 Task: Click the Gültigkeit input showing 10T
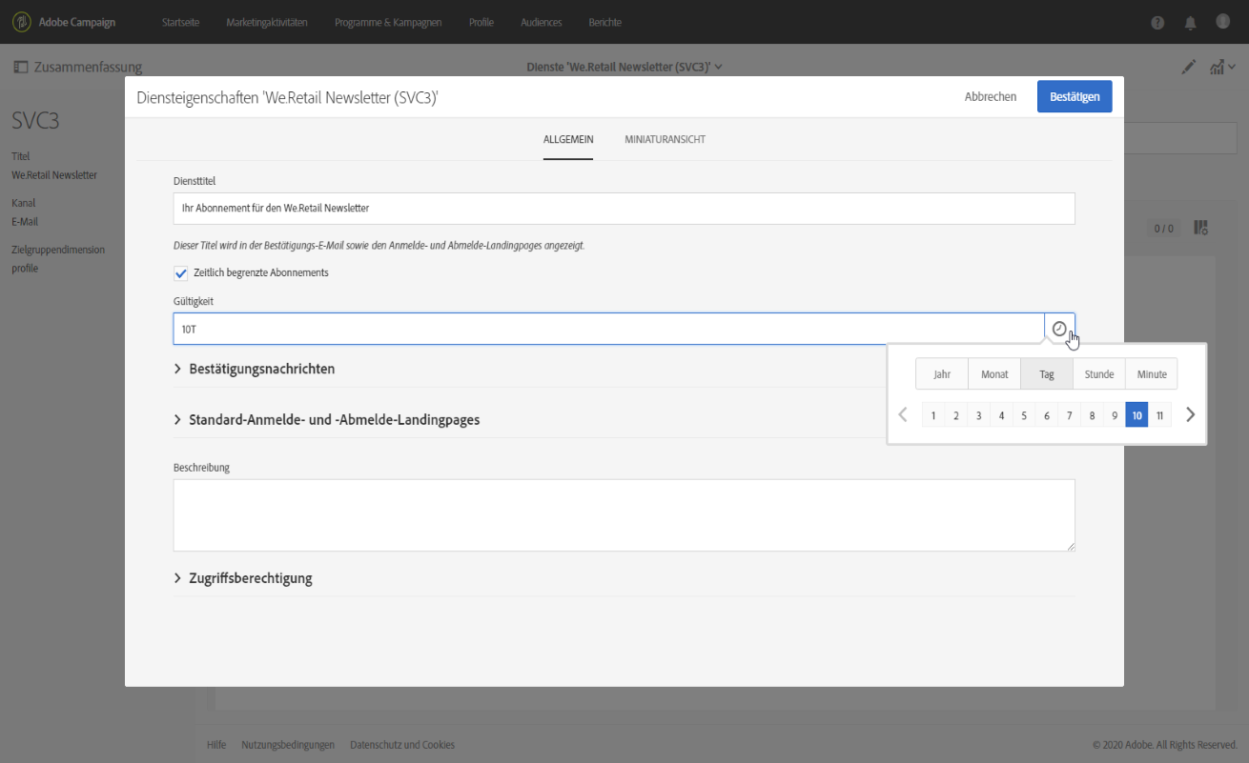(608, 329)
